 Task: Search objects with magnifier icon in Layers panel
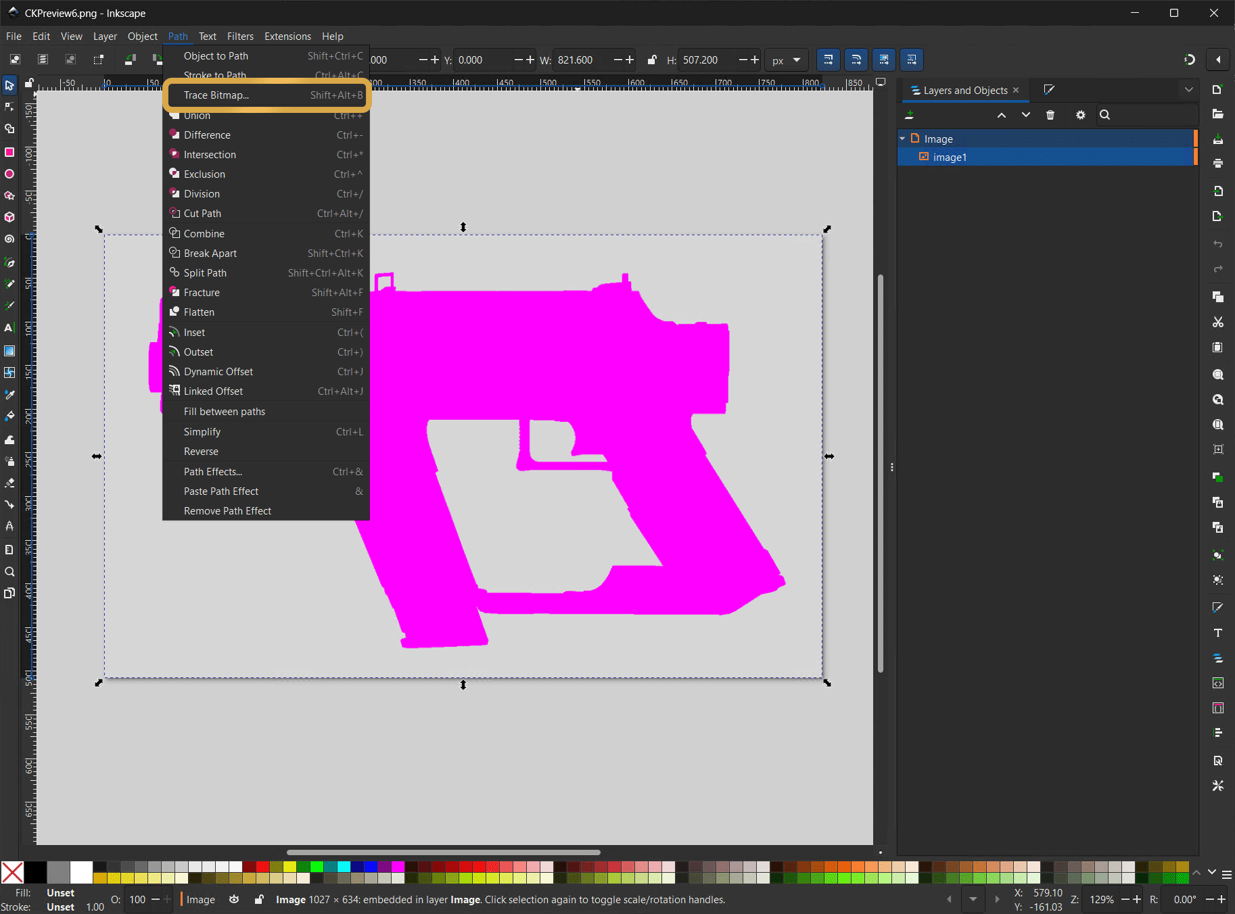click(x=1105, y=115)
